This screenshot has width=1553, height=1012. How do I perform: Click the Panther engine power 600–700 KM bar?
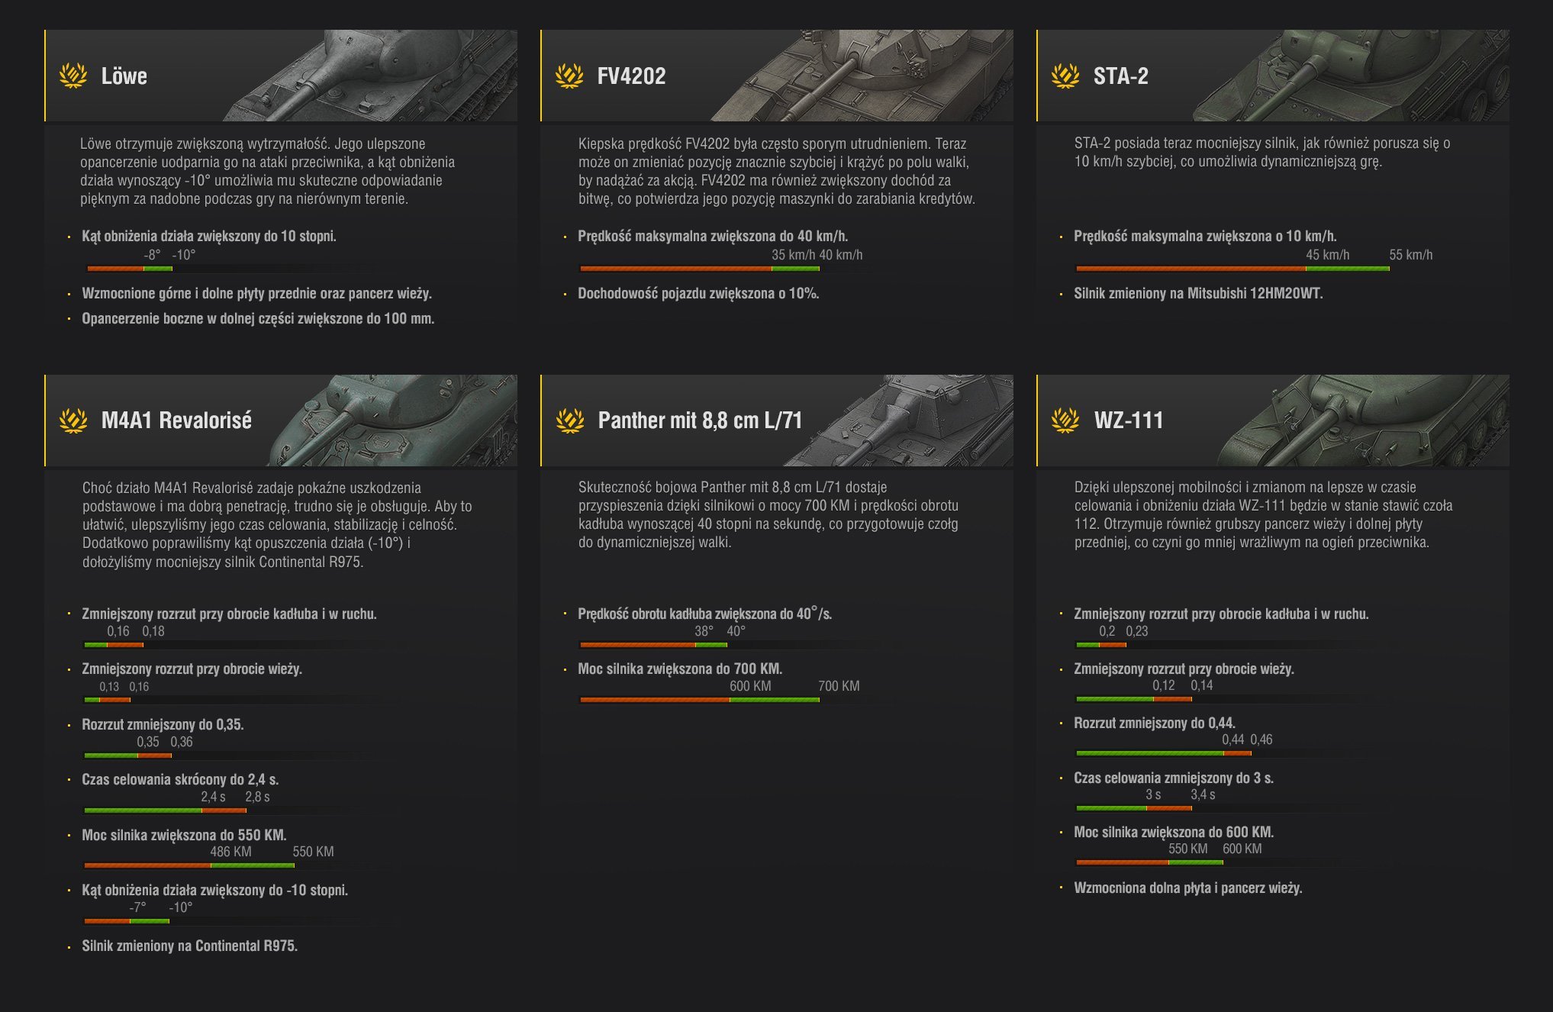(699, 700)
